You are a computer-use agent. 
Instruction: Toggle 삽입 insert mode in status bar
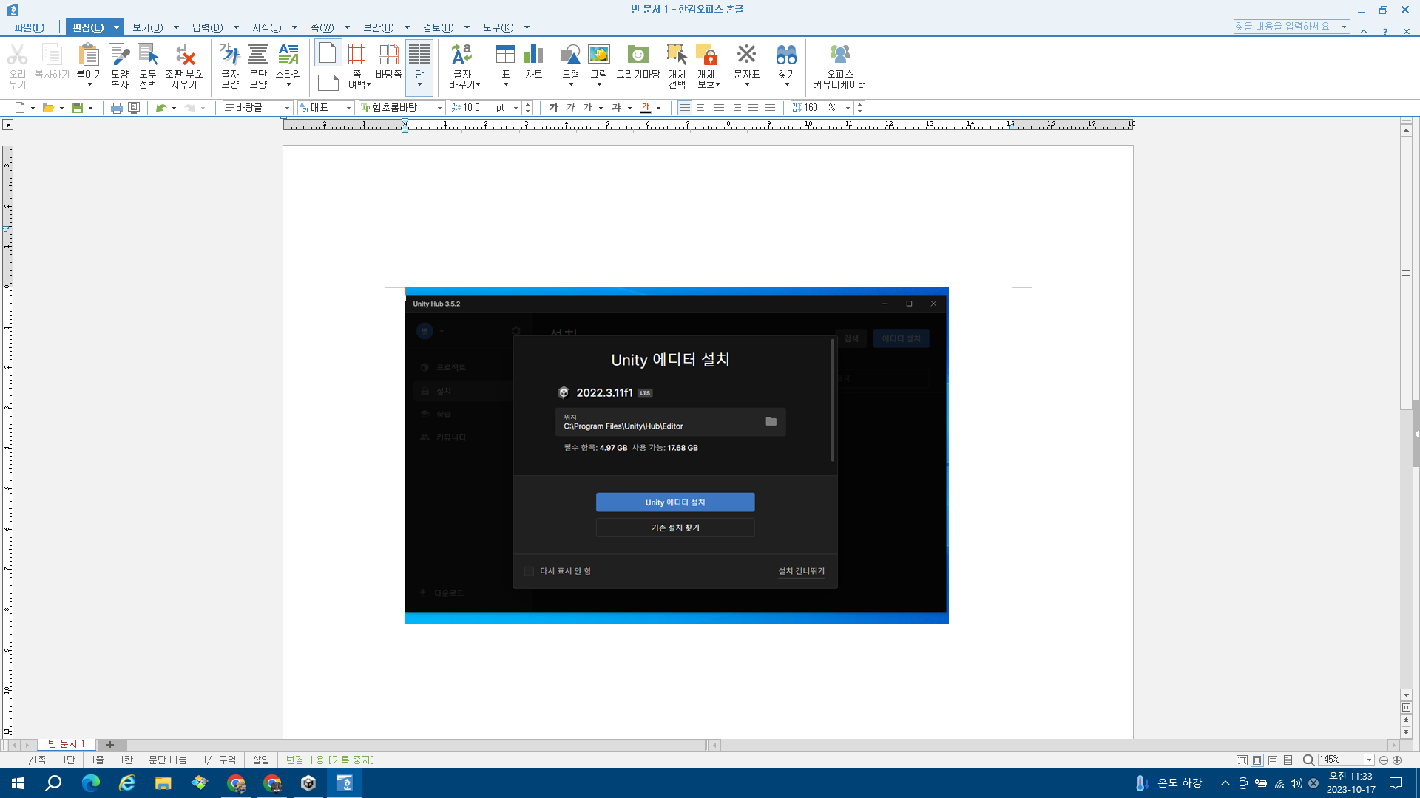click(261, 760)
